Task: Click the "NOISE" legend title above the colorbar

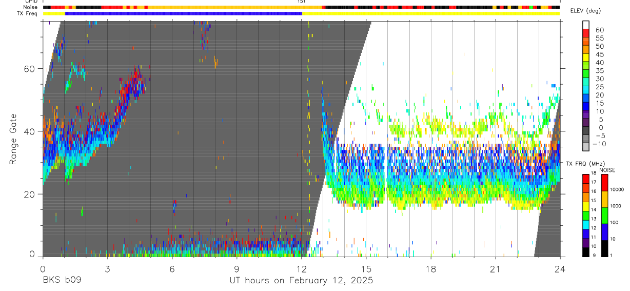Action: pyautogui.click(x=607, y=170)
